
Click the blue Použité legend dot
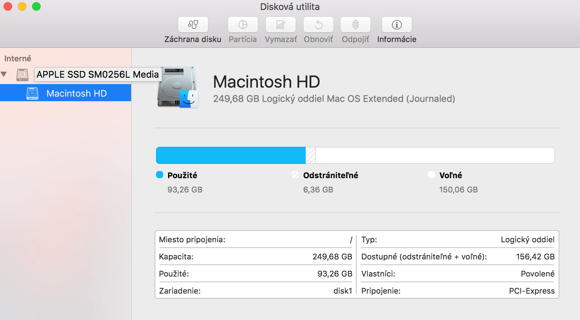coord(160,175)
